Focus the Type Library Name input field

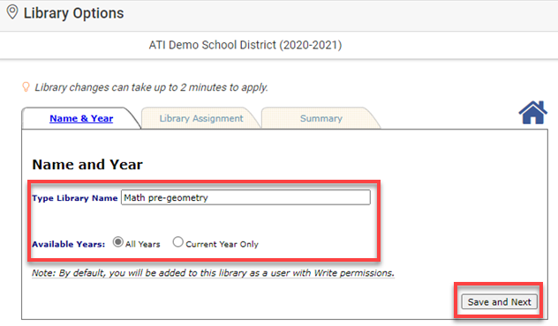[x=245, y=197]
